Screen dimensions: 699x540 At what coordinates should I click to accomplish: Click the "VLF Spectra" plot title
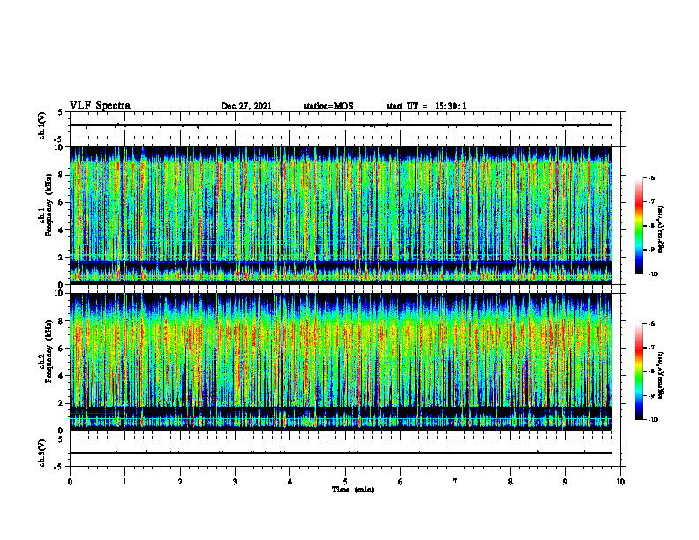100,106
